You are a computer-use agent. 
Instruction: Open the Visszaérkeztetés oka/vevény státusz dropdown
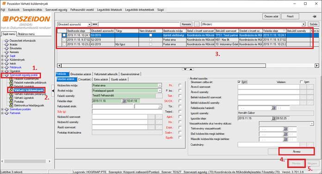point(312,124)
